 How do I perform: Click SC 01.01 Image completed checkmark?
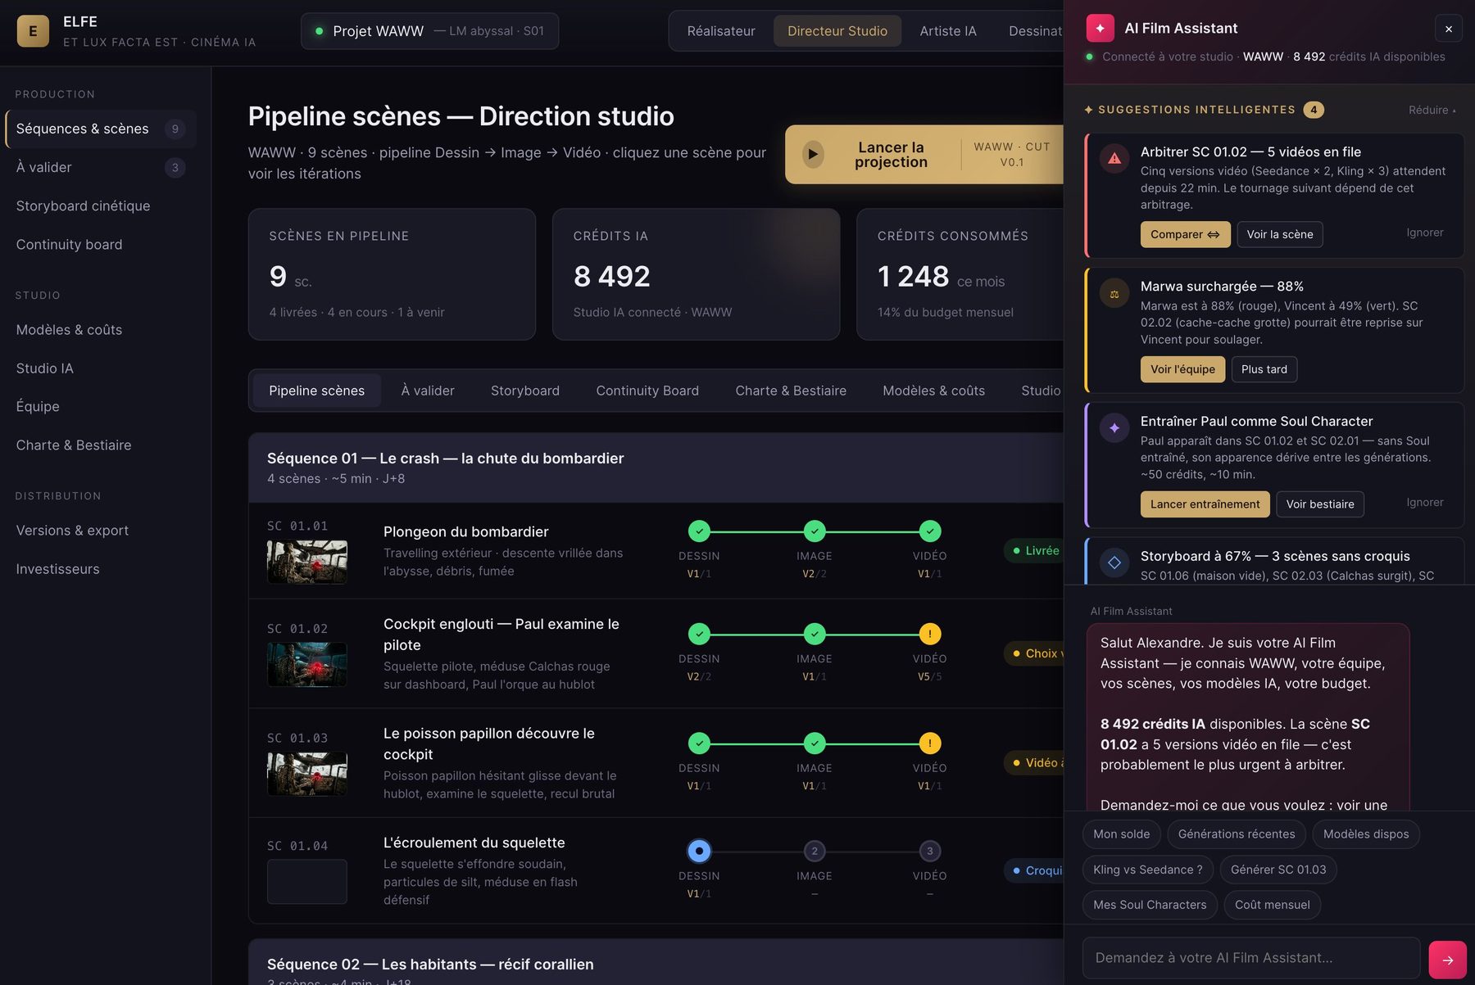(815, 531)
